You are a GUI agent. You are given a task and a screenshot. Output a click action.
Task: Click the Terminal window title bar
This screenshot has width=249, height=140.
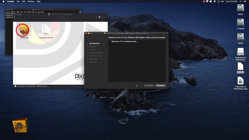pyautogui.click(x=43, y=9)
